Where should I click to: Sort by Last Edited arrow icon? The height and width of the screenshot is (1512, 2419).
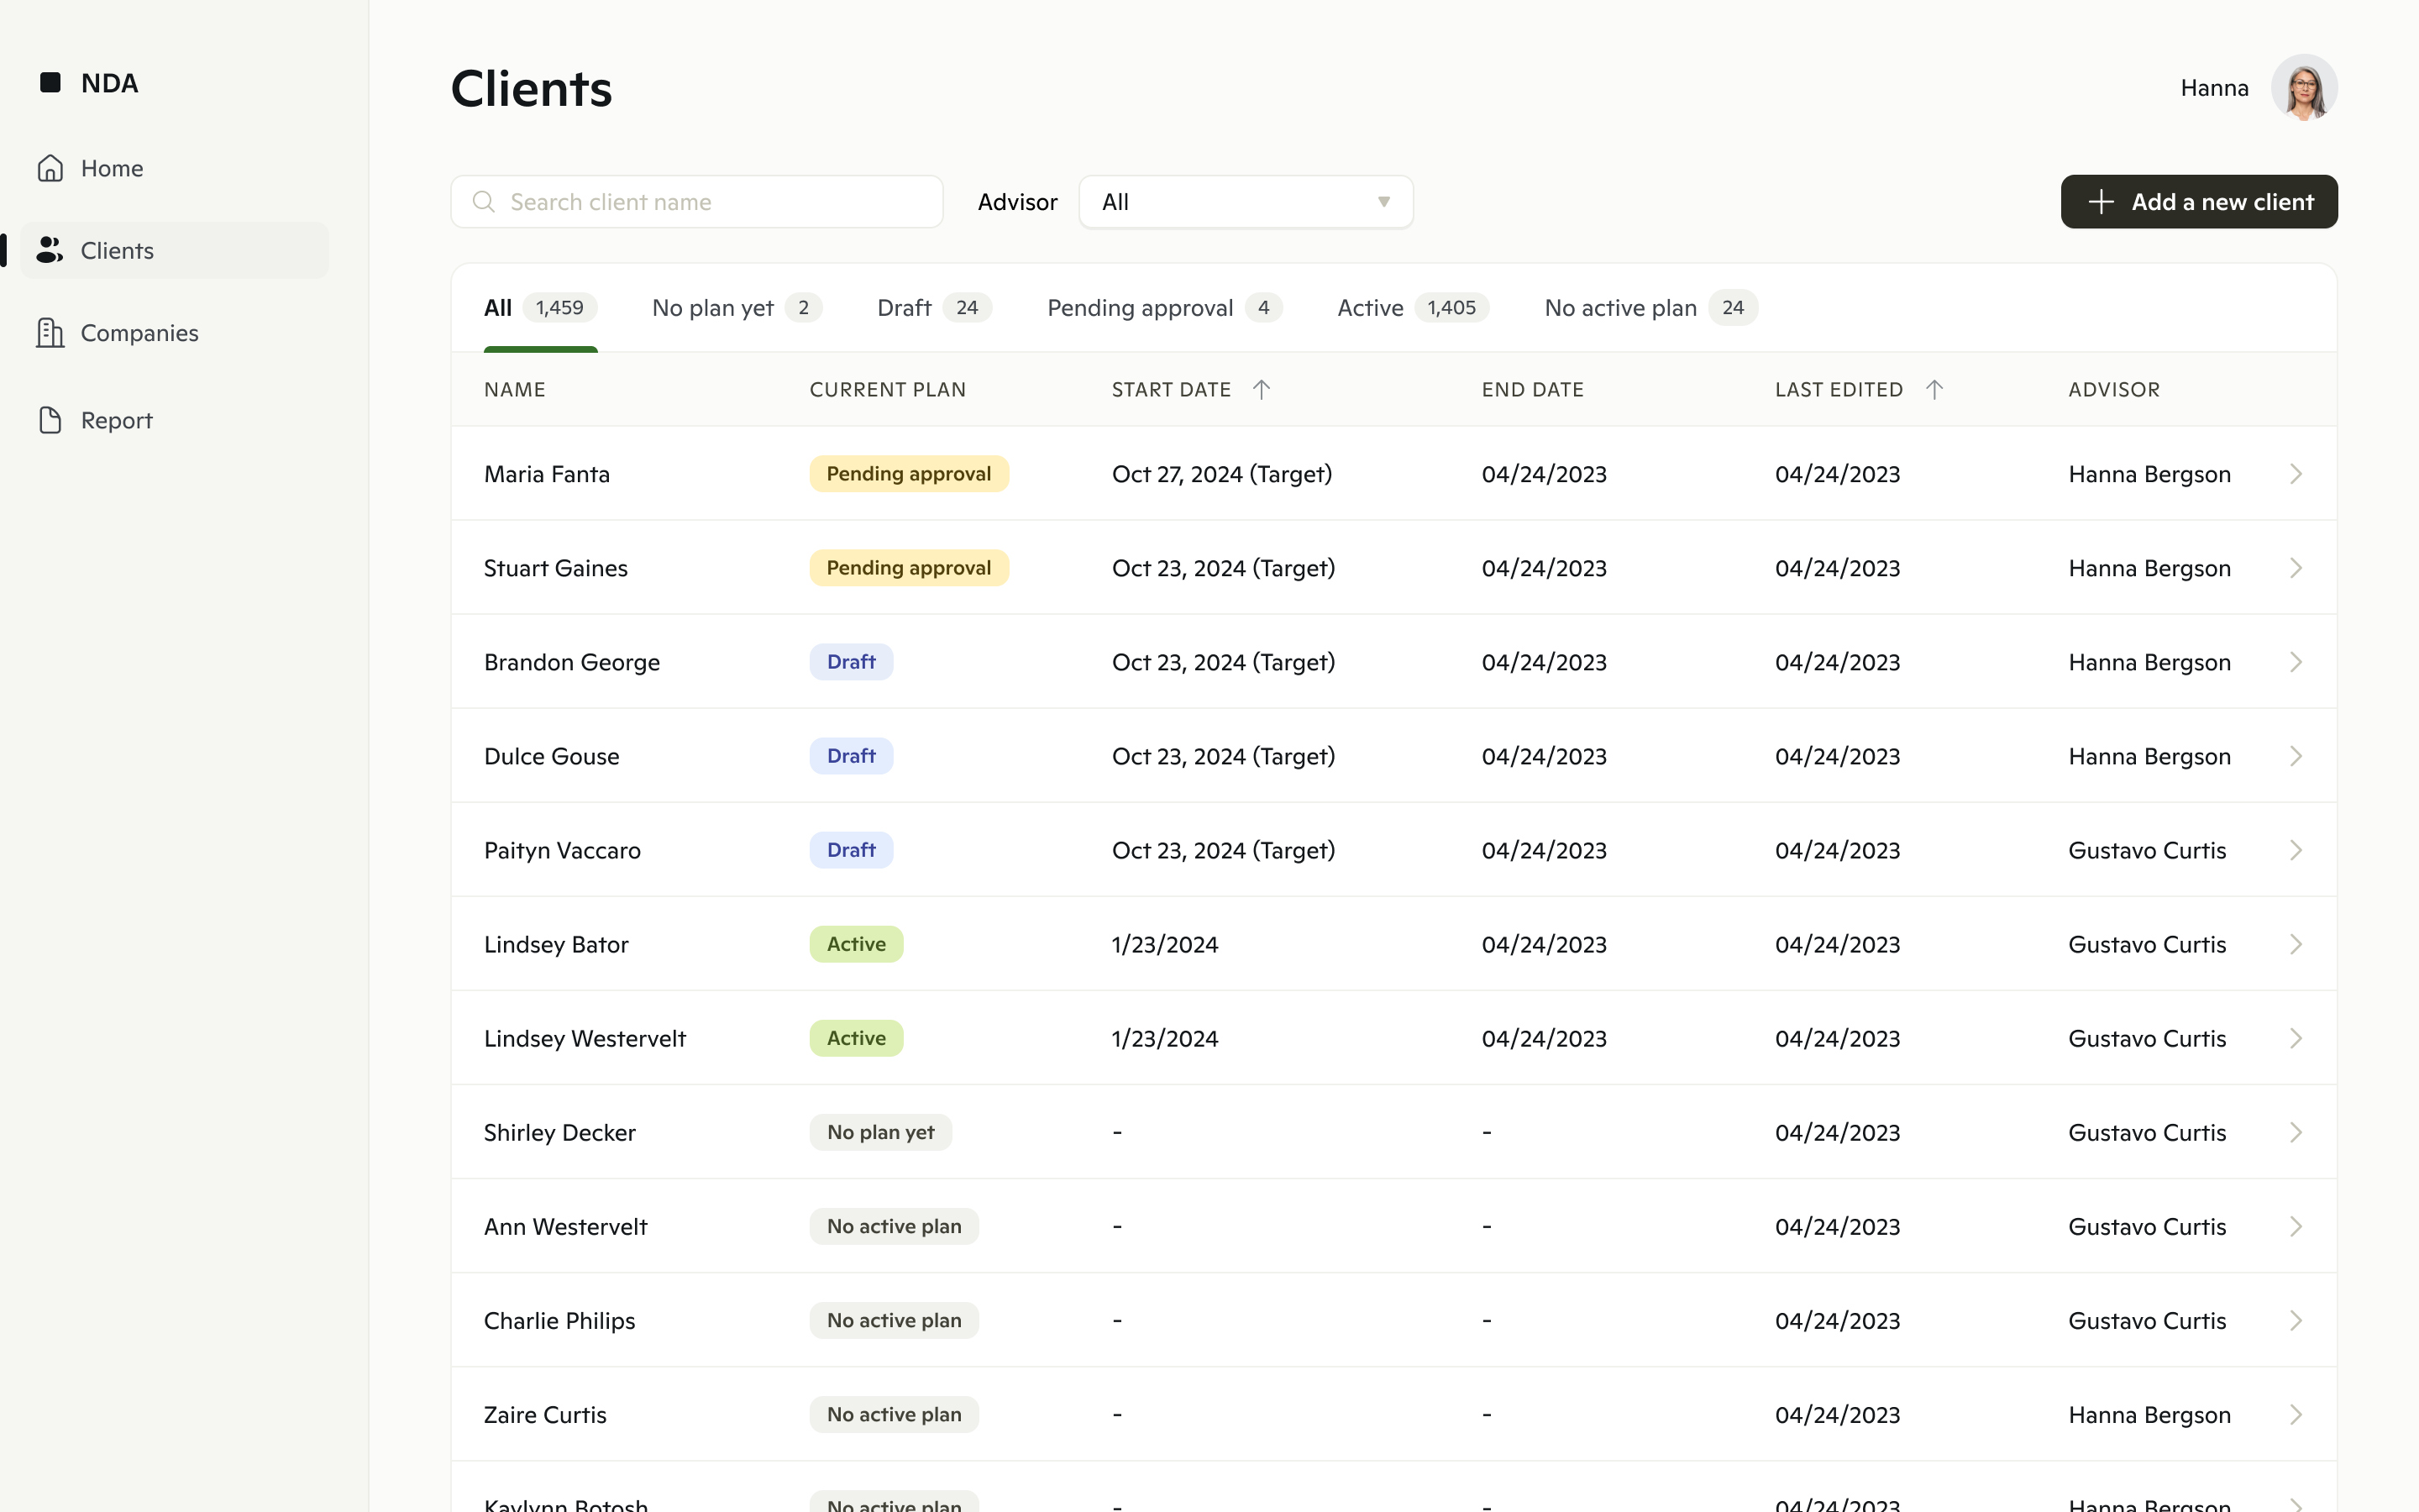(x=1934, y=389)
